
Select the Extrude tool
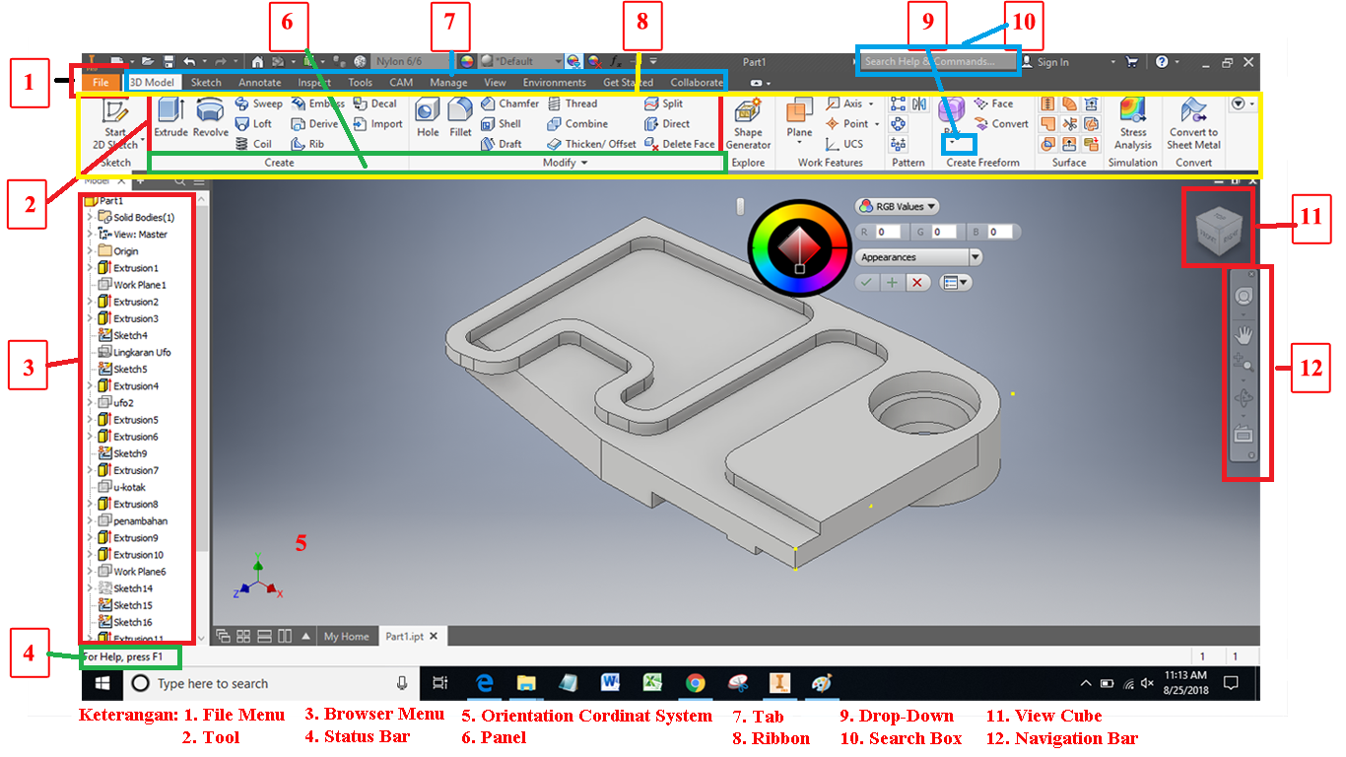click(170, 118)
